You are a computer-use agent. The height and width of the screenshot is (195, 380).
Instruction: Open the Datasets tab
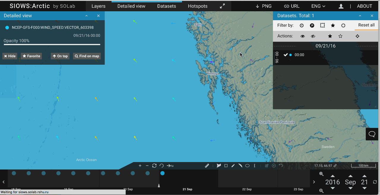tap(167, 6)
